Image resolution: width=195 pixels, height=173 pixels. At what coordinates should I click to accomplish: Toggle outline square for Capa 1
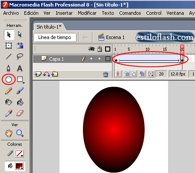tap(108, 59)
